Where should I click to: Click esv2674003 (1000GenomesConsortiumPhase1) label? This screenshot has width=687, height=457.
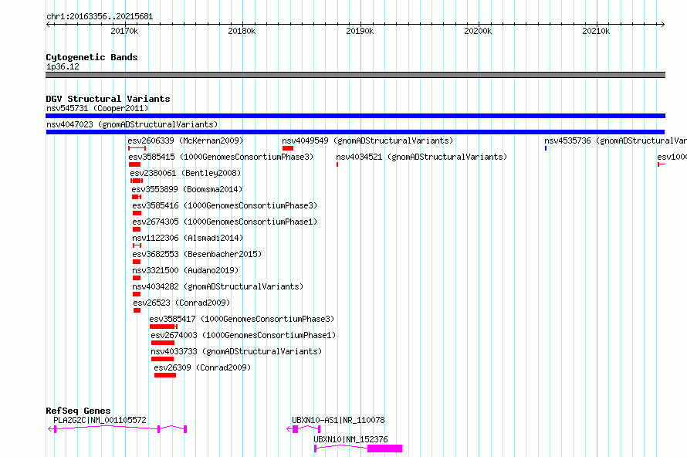click(243, 335)
